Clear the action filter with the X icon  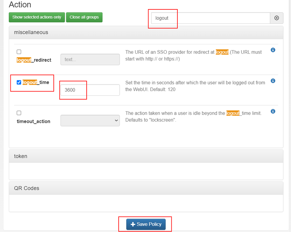[277, 18]
